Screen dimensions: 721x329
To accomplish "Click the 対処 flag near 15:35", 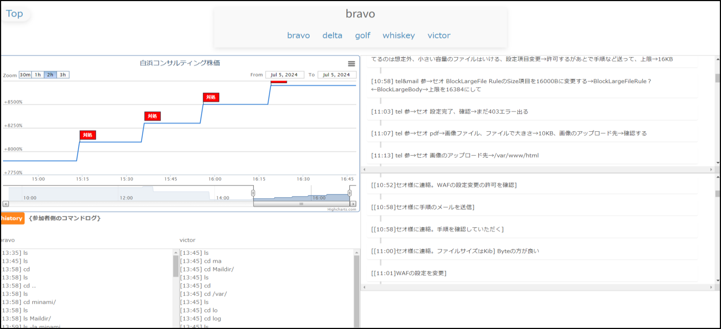I will tap(152, 116).
